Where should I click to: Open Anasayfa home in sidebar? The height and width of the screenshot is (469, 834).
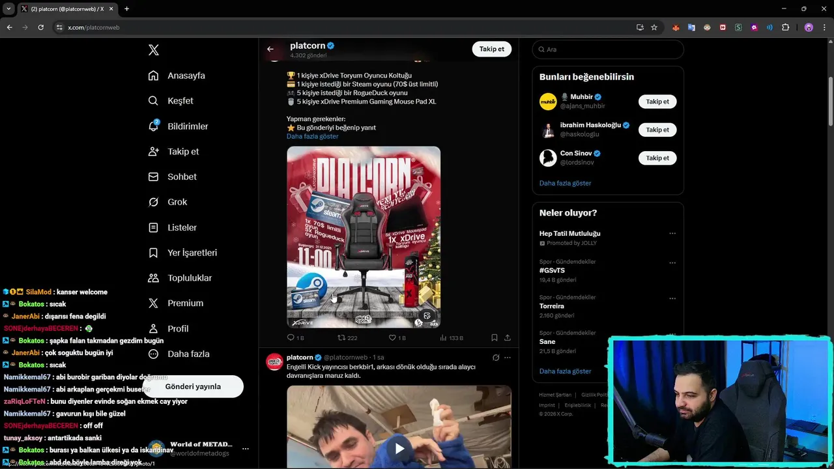point(177,76)
